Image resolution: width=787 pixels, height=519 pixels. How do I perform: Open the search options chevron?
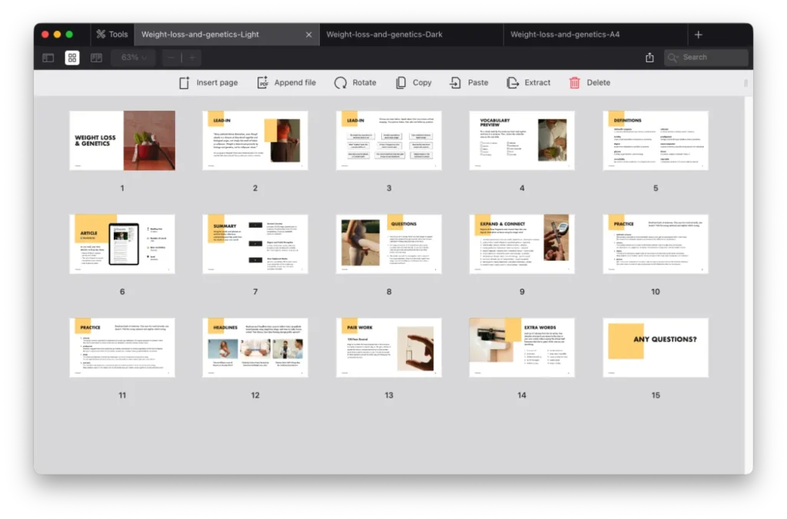676,57
